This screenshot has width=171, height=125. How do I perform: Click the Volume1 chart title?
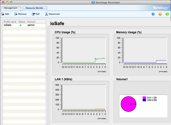tap(122, 79)
